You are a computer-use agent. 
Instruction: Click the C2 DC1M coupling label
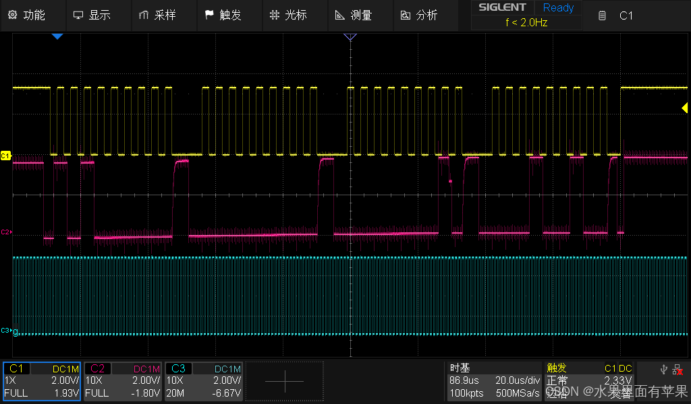[146, 369]
